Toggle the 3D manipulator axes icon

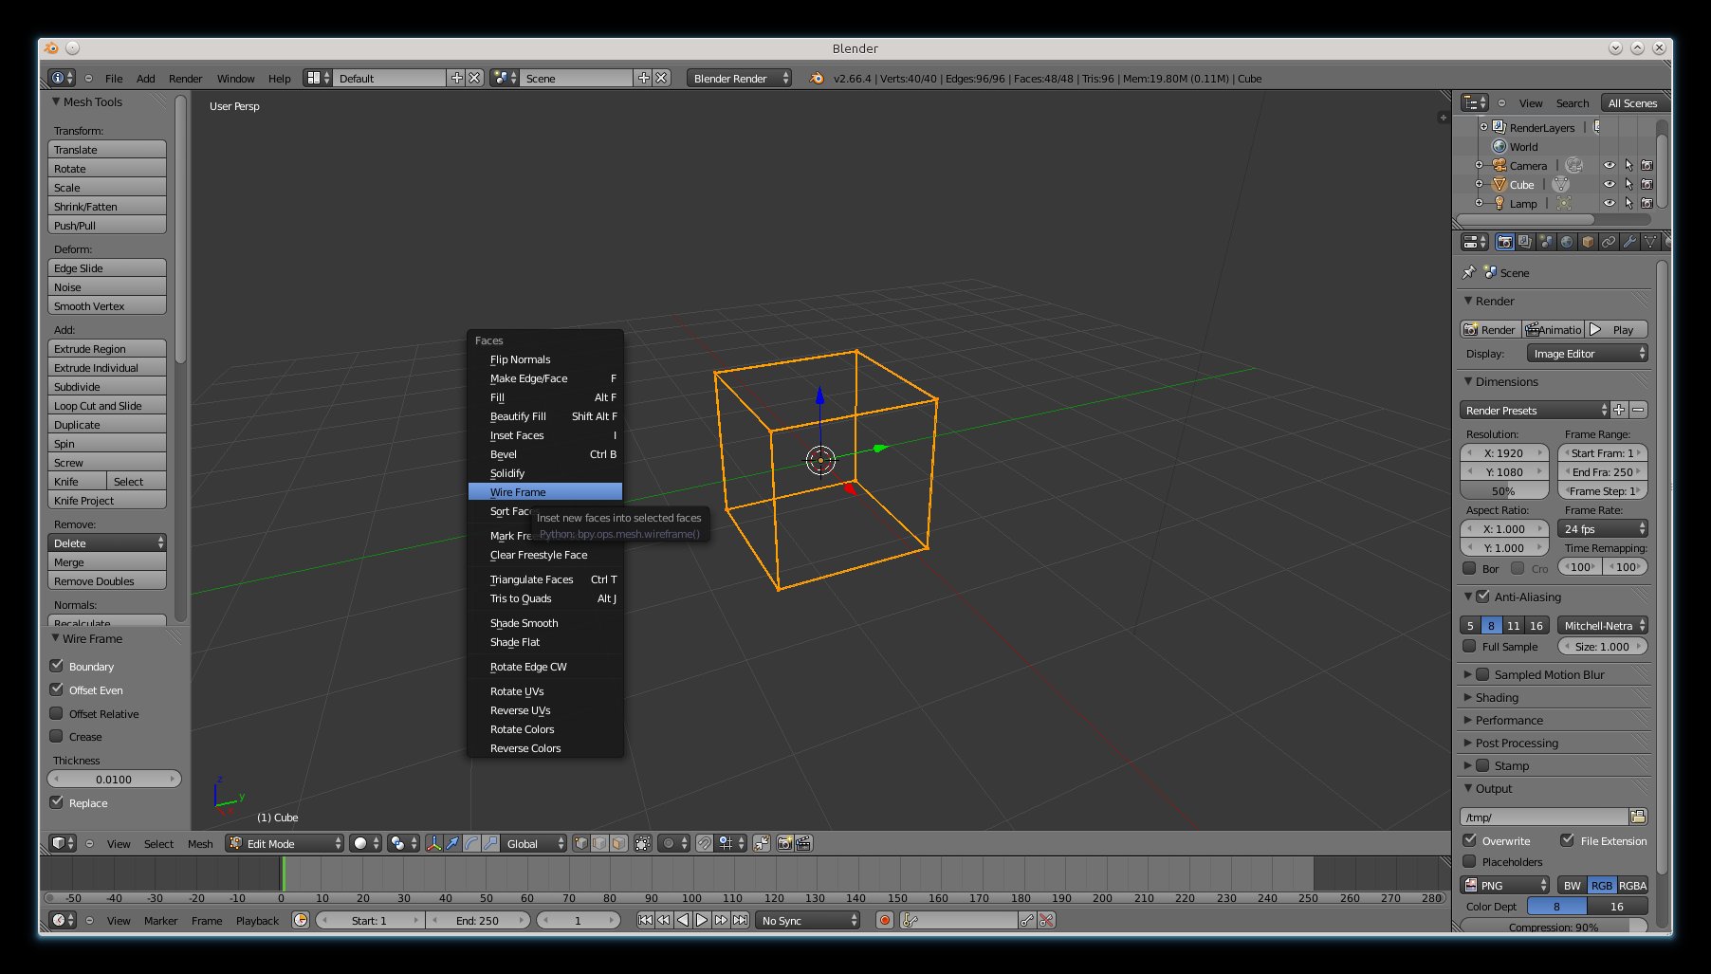433,843
